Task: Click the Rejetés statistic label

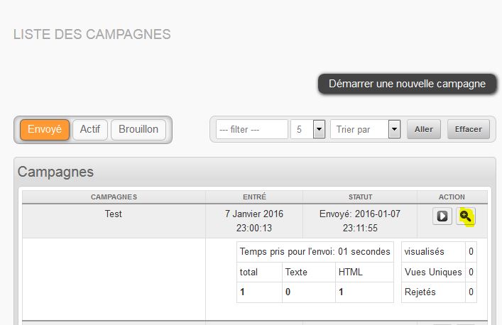Action: click(421, 292)
